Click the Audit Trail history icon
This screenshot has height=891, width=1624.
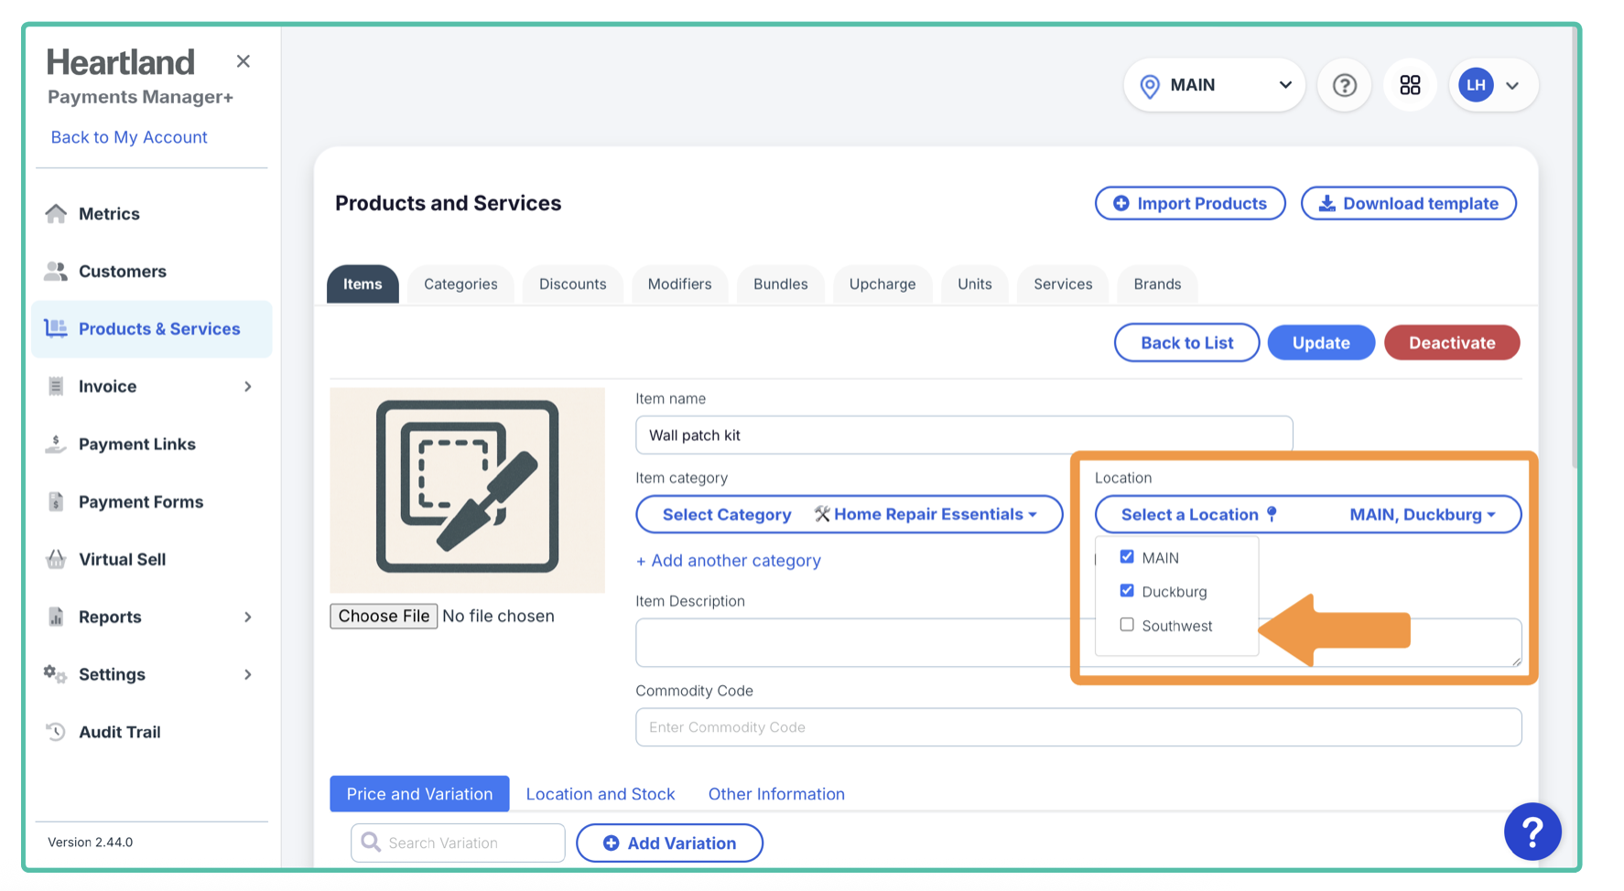tap(56, 732)
